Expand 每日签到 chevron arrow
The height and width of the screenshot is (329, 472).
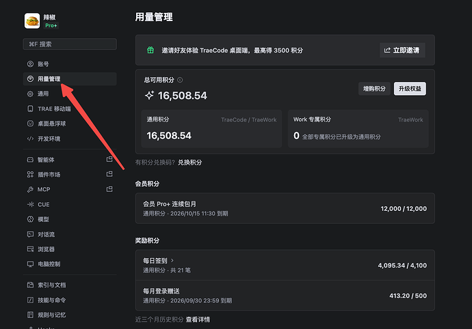(172, 261)
